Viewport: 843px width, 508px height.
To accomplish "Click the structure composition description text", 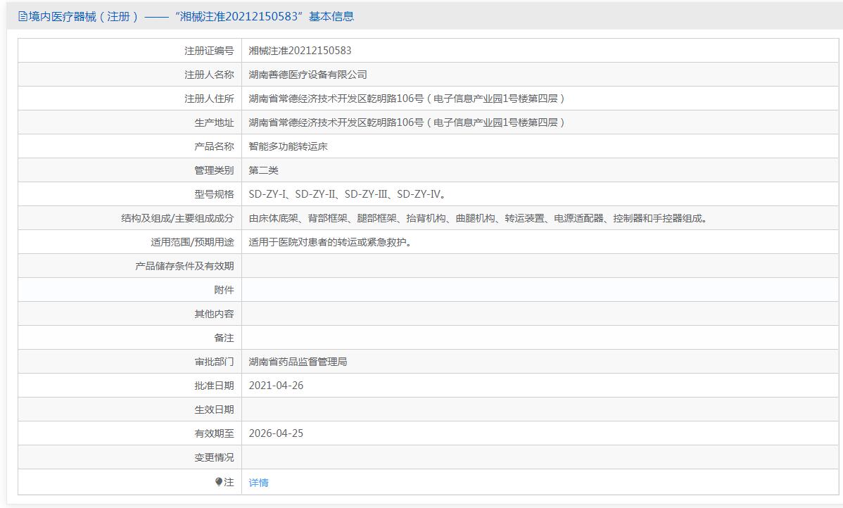I will click(478, 218).
